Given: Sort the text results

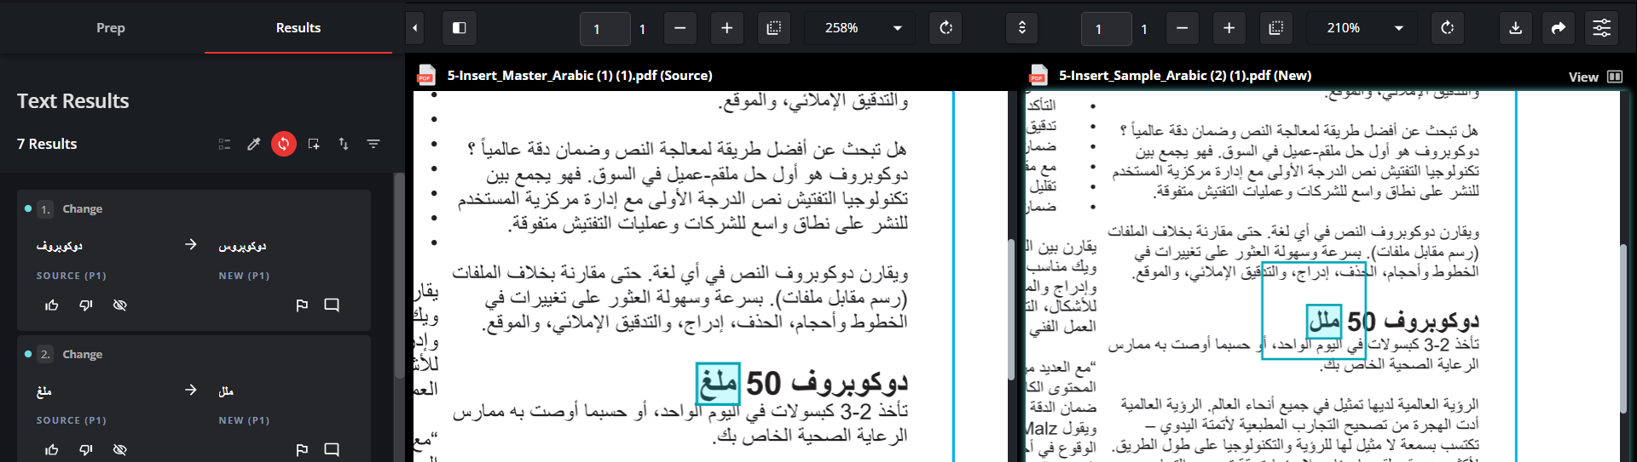Looking at the screenshot, I should pyautogui.click(x=344, y=144).
